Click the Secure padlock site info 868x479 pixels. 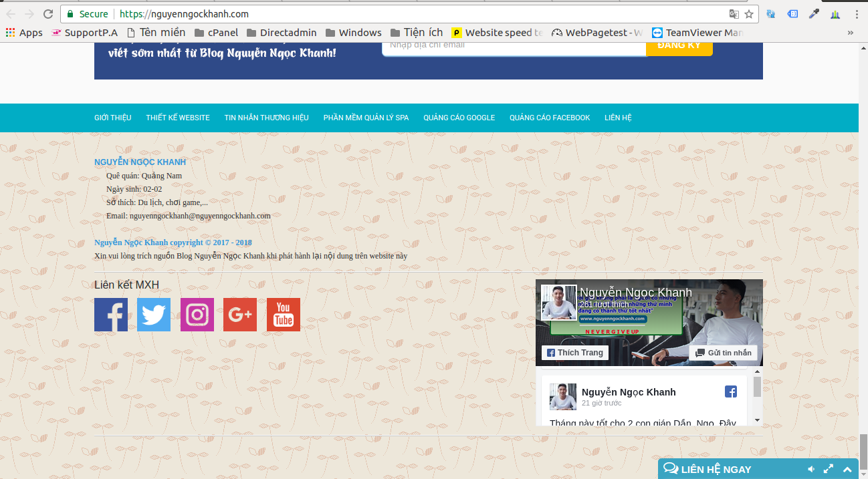(87, 14)
